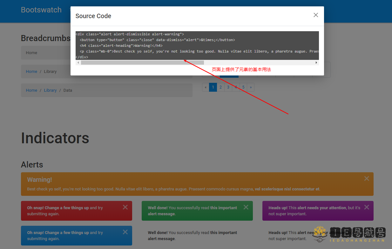
Task: Click the code box left scroll arrow
Action: pos(78,63)
